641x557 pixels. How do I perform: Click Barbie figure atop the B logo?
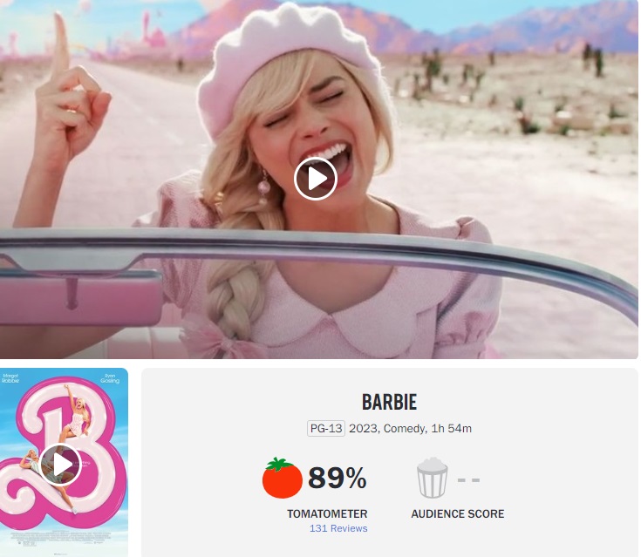tap(78, 412)
